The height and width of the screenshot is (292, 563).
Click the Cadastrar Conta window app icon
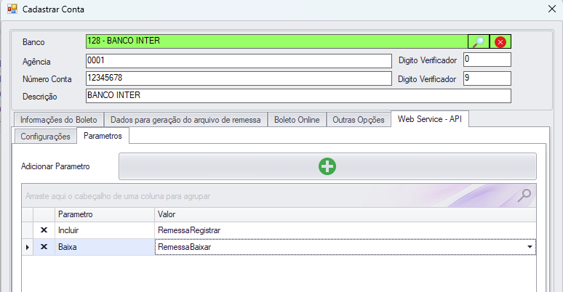coord(12,9)
